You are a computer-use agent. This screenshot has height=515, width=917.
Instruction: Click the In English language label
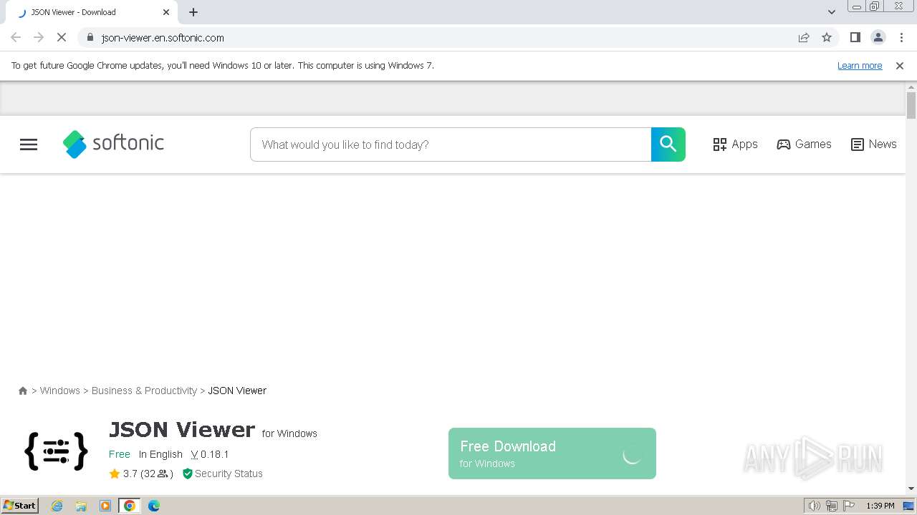(160, 454)
